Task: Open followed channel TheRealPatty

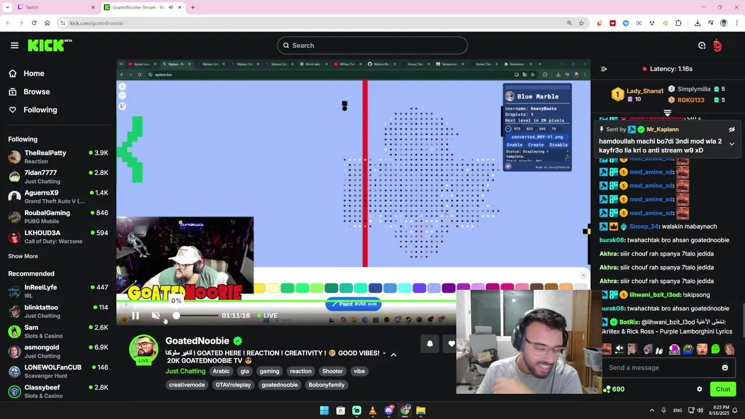Action: pyautogui.click(x=58, y=157)
